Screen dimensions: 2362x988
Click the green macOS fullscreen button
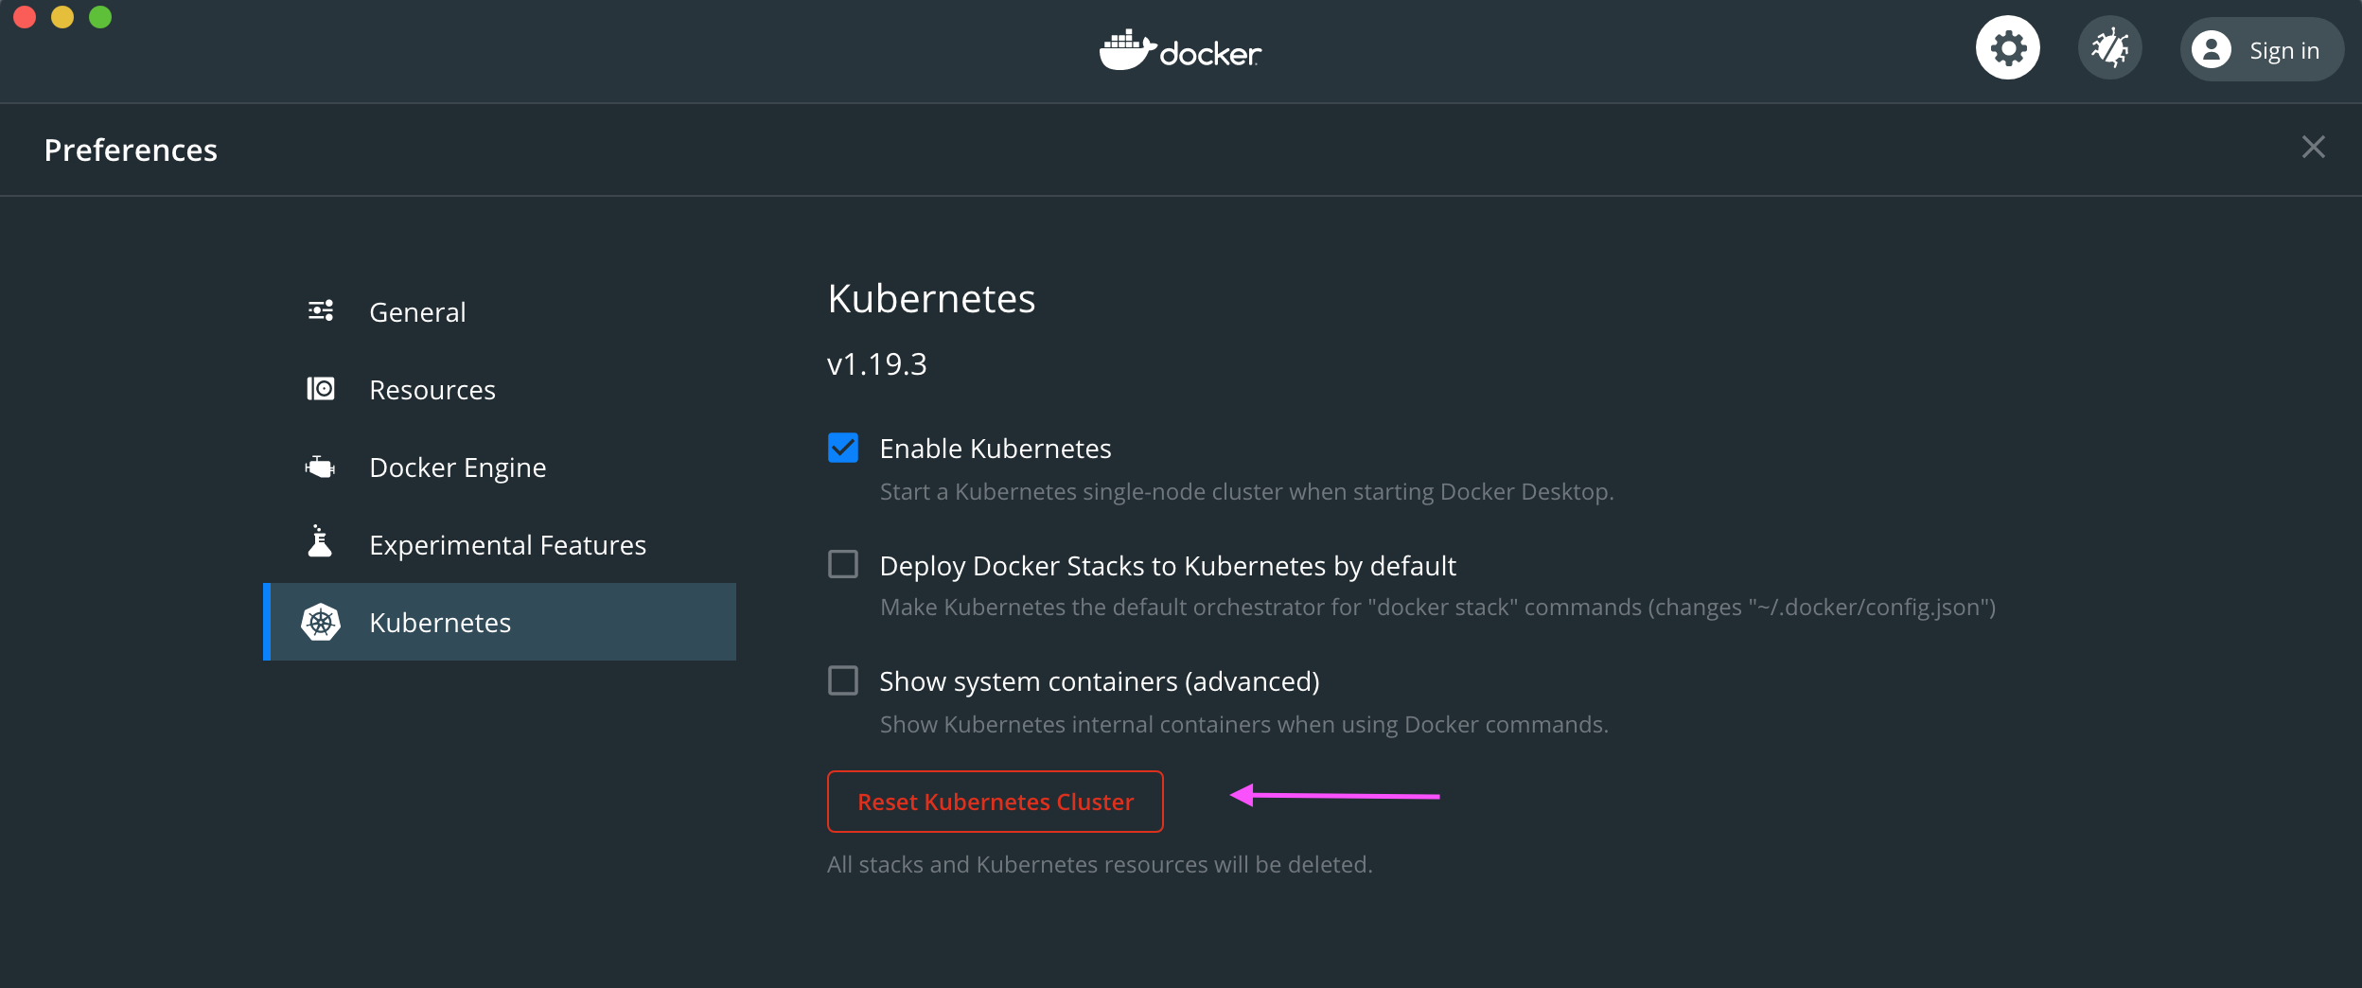(x=100, y=17)
